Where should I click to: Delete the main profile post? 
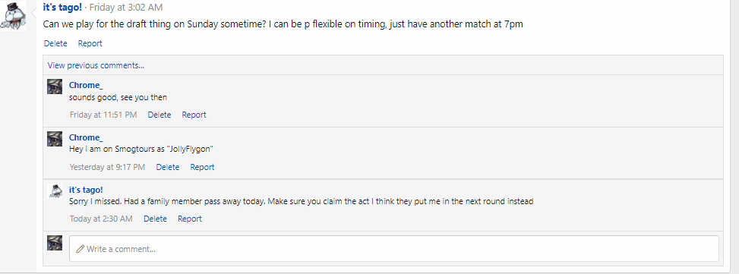tap(55, 43)
